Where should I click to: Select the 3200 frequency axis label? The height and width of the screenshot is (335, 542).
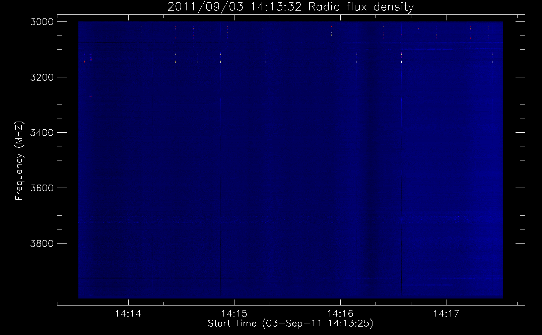42,77
